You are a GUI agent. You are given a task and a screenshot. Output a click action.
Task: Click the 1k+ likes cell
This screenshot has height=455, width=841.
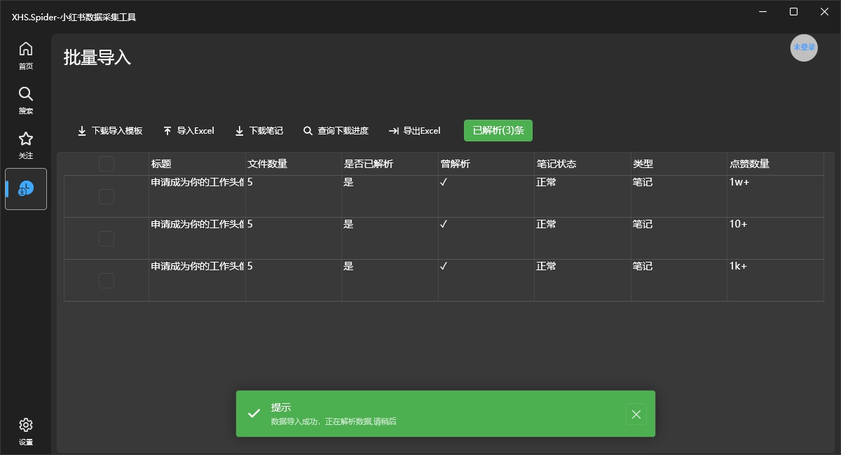(775, 281)
